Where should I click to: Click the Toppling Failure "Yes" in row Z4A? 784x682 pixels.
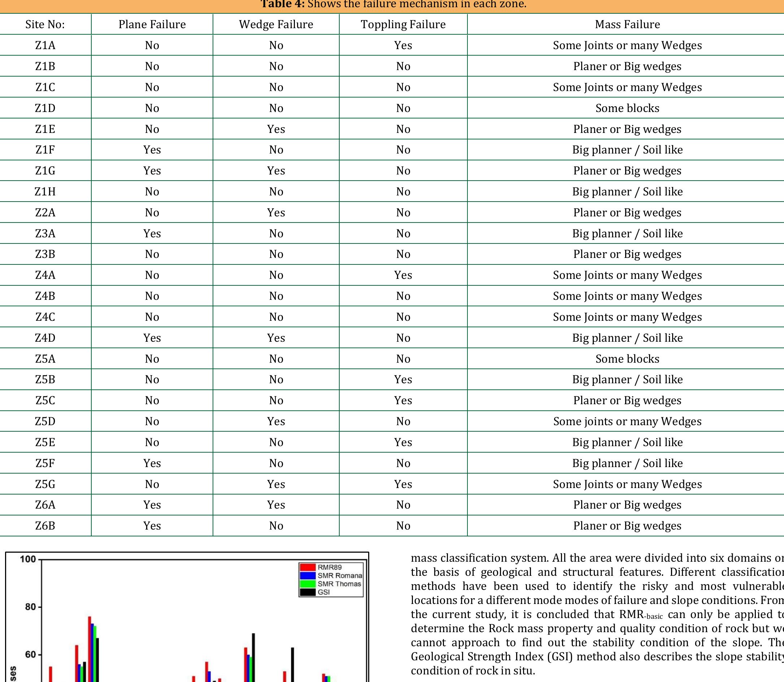403,275
